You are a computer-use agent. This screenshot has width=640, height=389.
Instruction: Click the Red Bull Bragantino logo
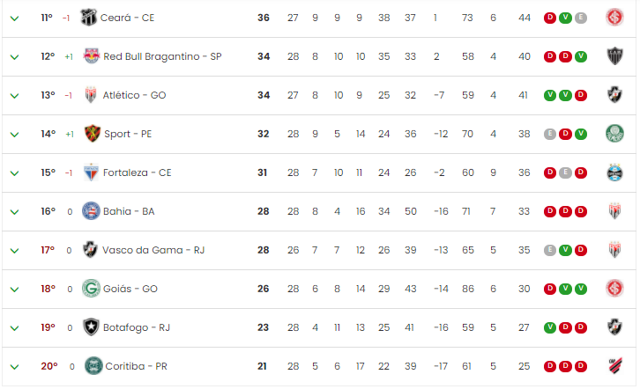(x=91, y=56)
